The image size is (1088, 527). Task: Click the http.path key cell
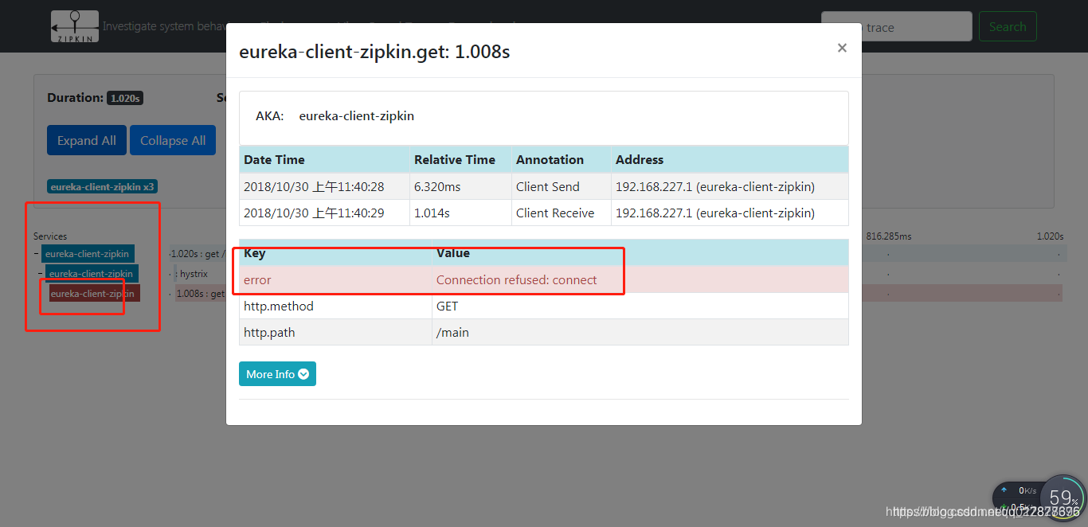(x=335, y=332)
